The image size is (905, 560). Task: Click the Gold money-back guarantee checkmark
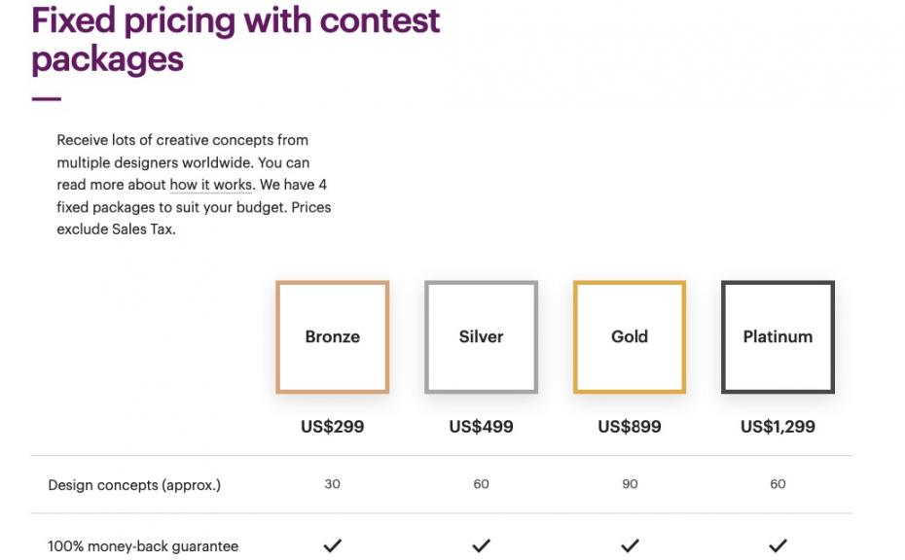point(630,546)
